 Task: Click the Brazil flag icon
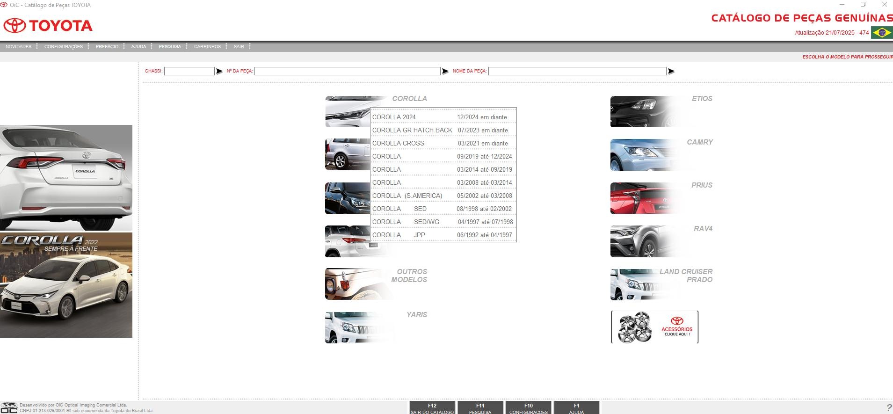pos(881,33)
